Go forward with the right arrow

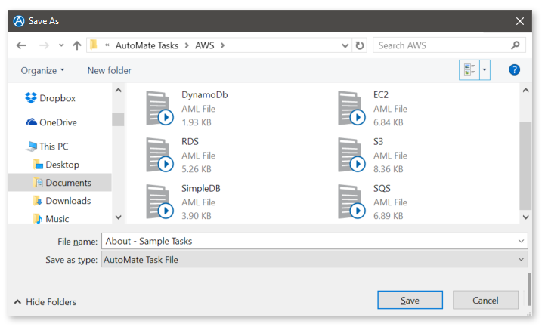(x=44, y=45)
